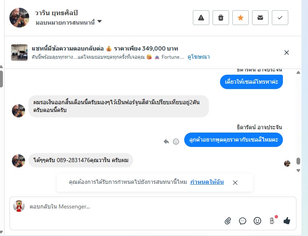
Task: Click the ดูโฆษณา link
Action: 199,57
